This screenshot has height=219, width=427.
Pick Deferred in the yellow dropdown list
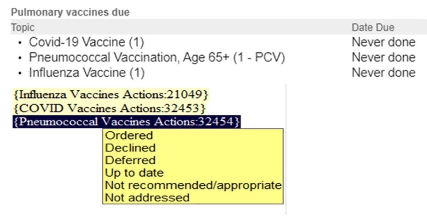point(130,160)
